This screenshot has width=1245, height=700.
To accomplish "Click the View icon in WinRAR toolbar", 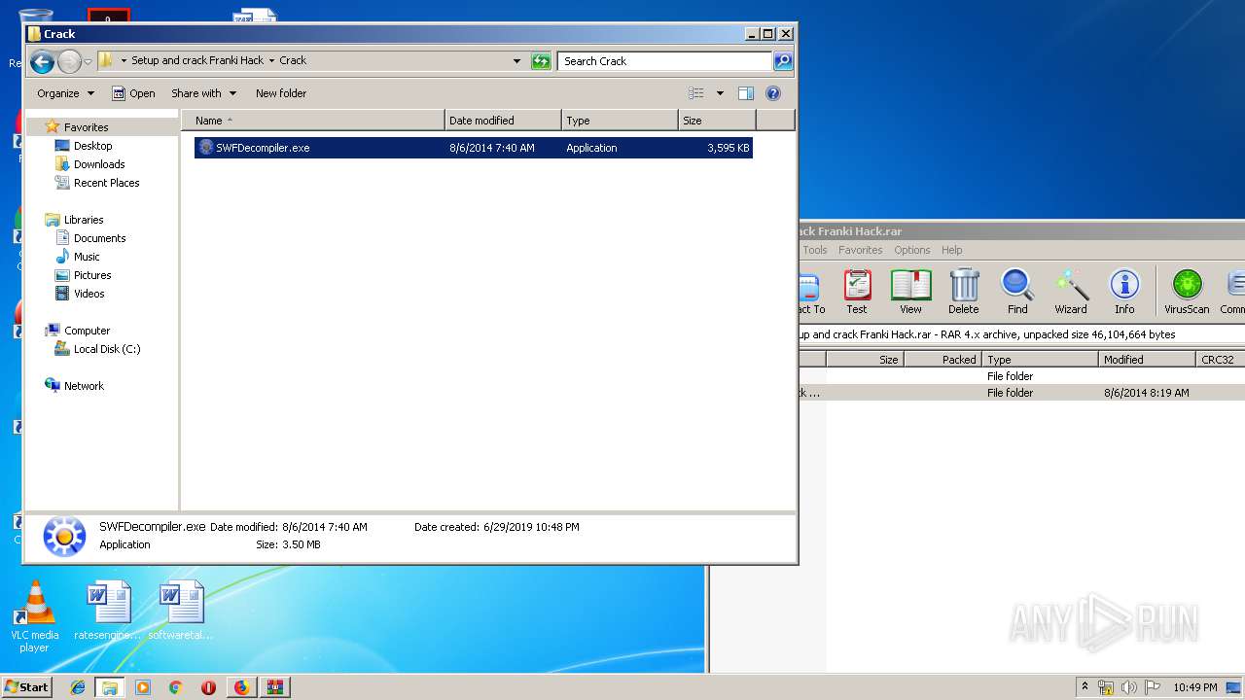I will [910, 293].
